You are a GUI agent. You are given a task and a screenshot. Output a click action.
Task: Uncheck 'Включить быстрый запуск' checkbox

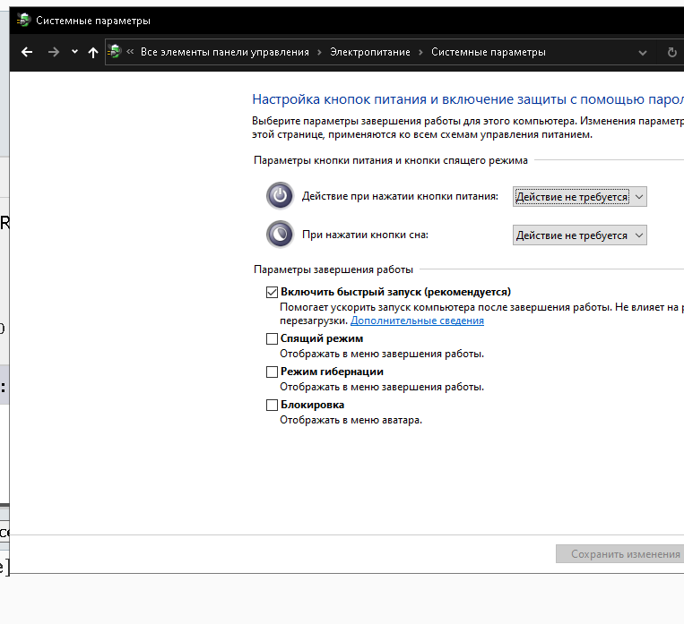272,292
